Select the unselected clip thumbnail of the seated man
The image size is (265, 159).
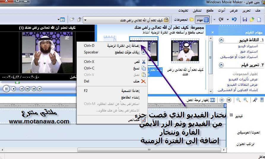185,50
